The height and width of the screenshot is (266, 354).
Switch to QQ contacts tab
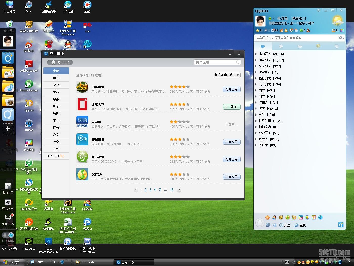(x=263, y=46)
